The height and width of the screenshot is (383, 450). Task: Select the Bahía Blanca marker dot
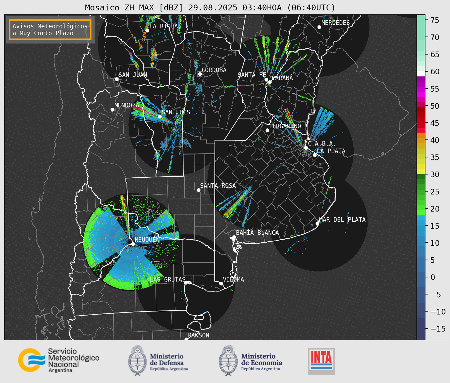point(234,237)
